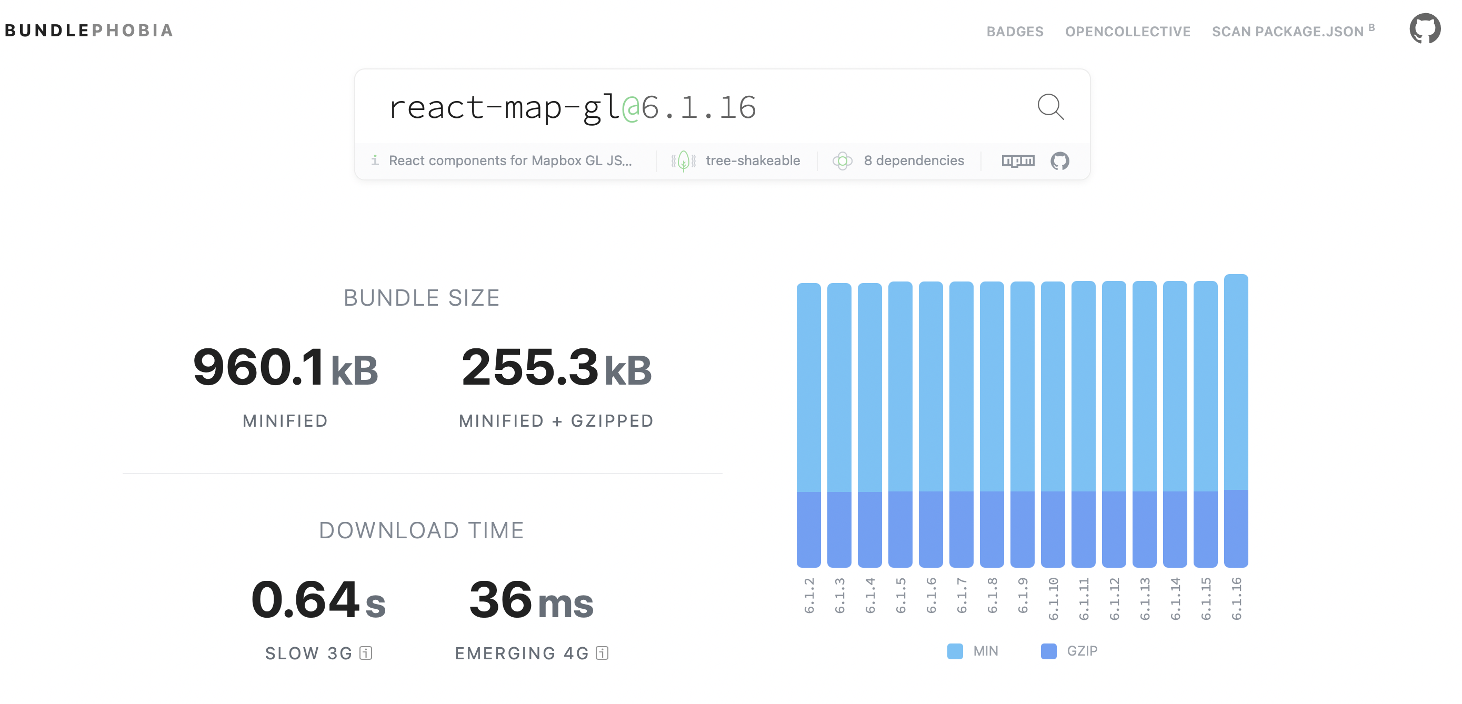
Task: Select the 6.1.6 version bar
Action: pyautogui.click(x=931, y=424)
